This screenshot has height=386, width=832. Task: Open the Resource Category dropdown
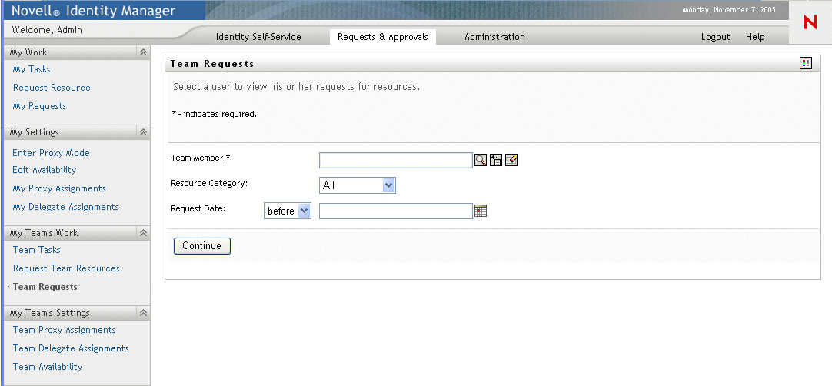(x=358, y=185)
